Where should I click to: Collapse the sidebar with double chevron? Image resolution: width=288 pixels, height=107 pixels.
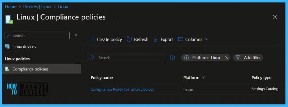point(76,35)
